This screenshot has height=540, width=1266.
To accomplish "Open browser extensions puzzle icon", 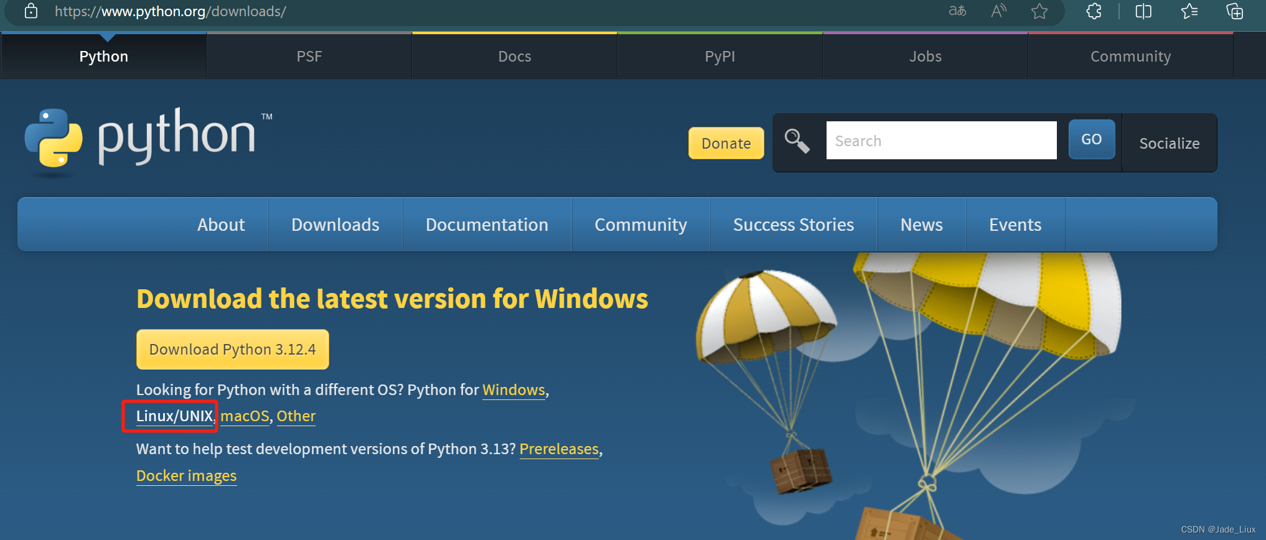I will (x=1094, y=11).
